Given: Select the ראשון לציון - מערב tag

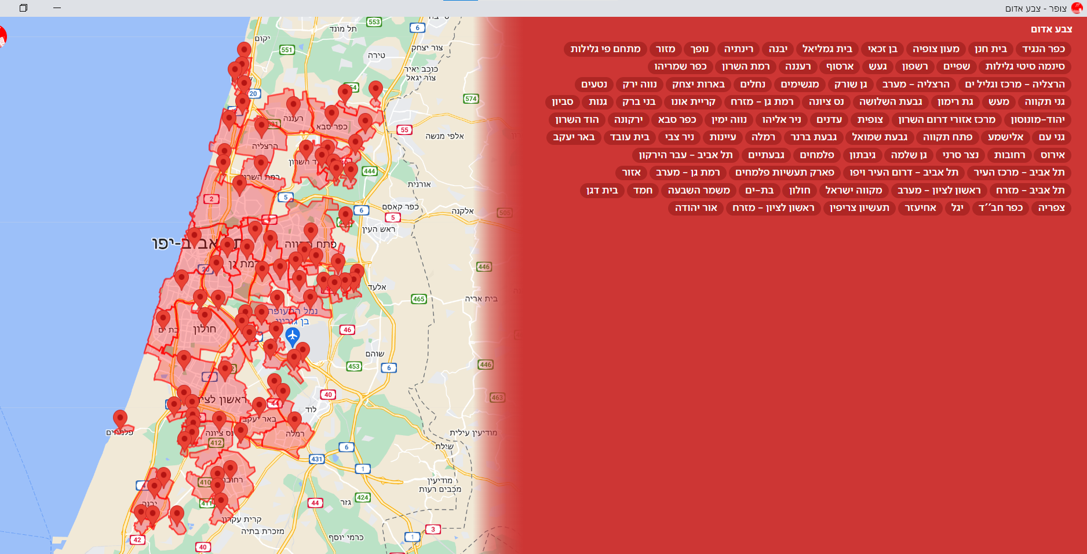Looking at the screenshot, I should pos(939,191).
